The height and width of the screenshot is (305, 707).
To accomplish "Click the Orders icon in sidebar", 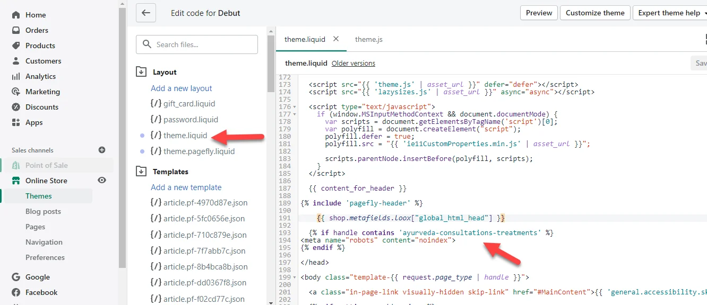I will click(16, 30).
